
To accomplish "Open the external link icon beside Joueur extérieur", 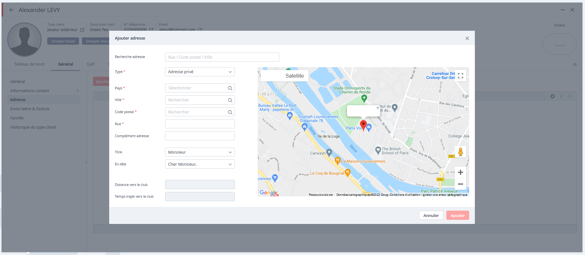I will point(82,30).
